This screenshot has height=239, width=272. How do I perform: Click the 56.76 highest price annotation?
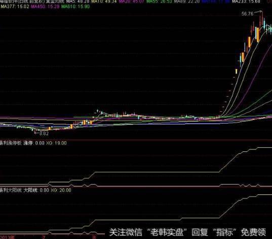pos(247,14)
